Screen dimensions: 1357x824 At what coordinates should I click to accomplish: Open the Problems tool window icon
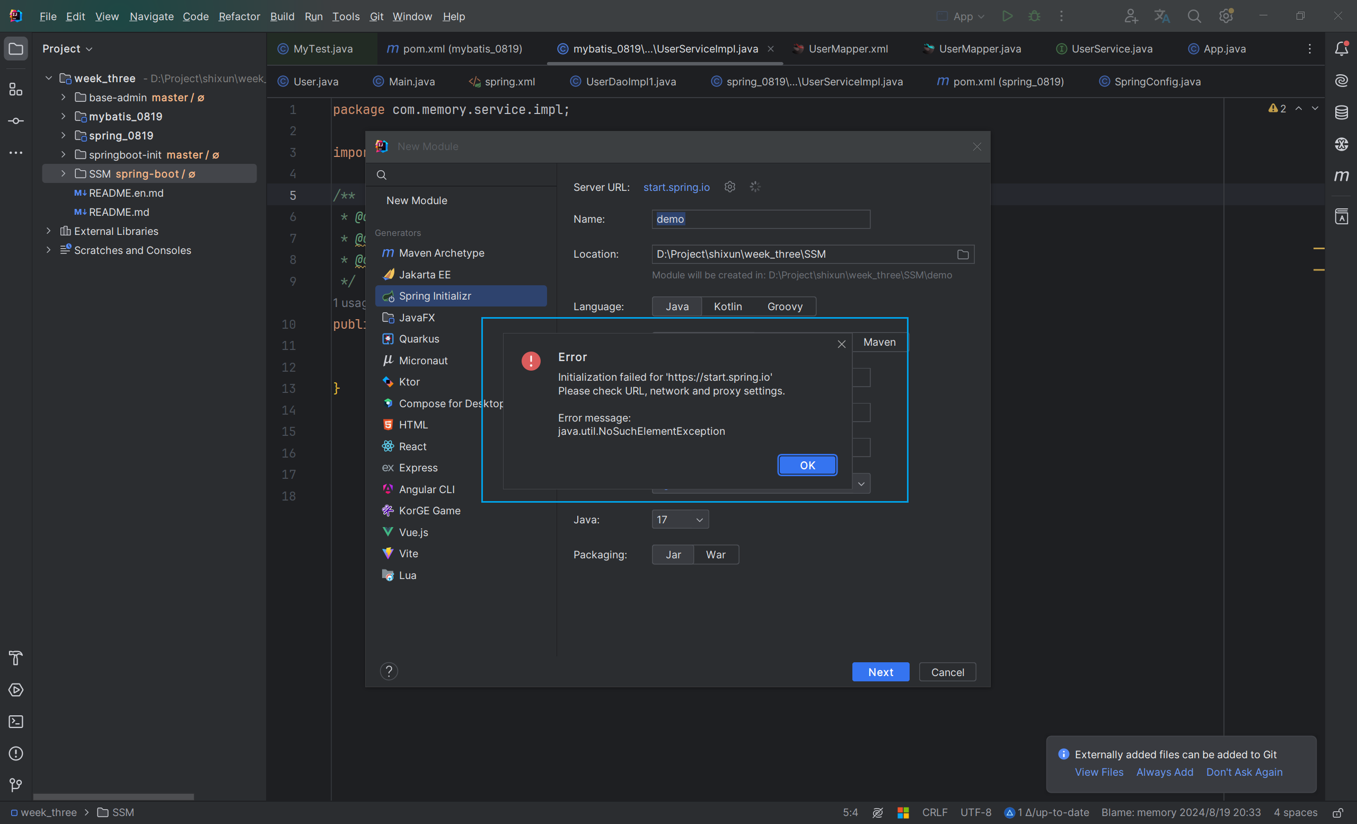click(x=16, y=753)
